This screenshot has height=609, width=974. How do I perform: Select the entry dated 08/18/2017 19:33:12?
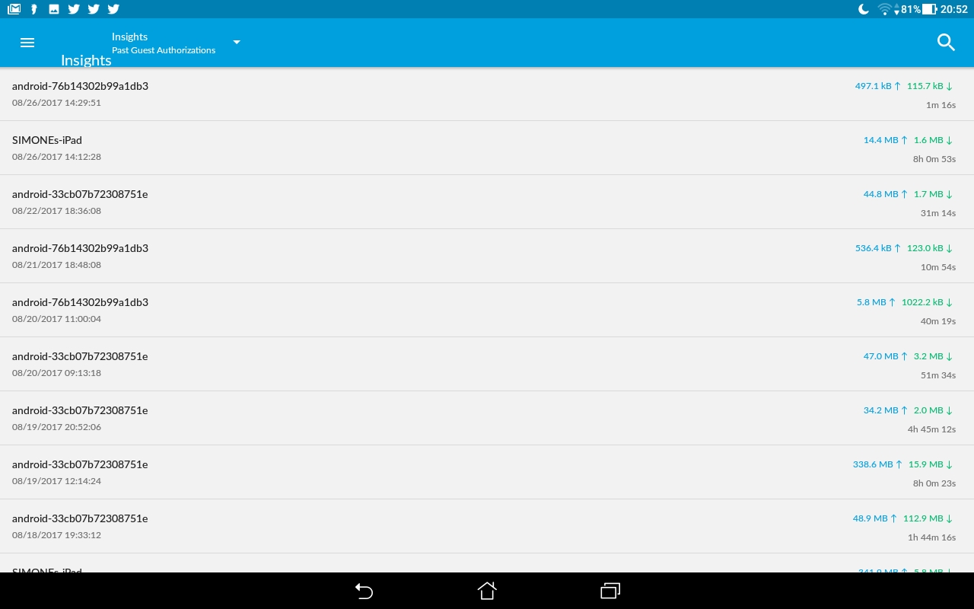(x=487, y=527)
